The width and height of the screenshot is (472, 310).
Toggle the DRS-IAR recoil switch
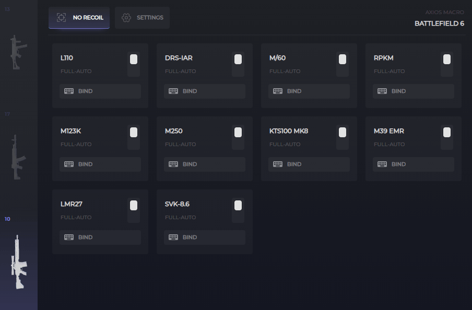(238, 64)
